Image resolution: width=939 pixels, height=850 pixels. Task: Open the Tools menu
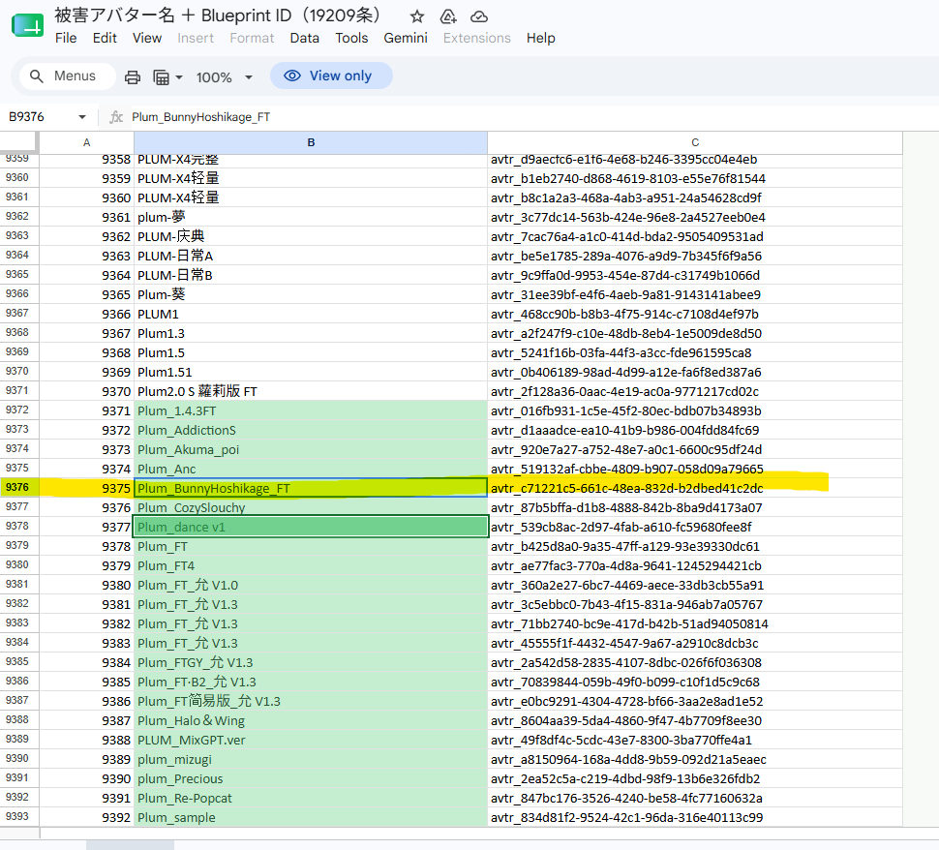click(x=351, y=38)
